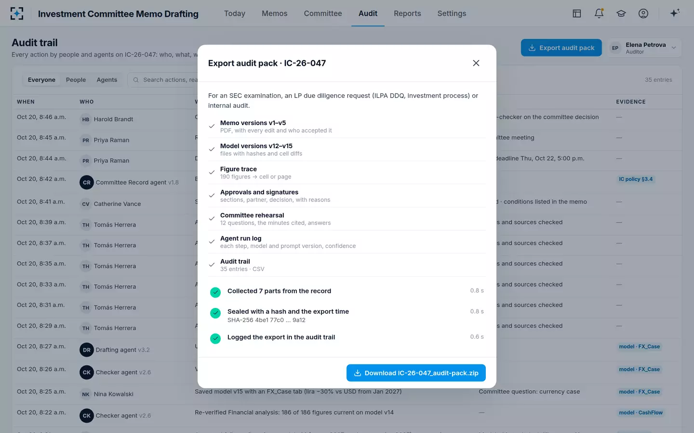This screenshot has height=433, width=694.
Task: Click the SHA-256 4be1 77c0 … 9a12 hash
Action: click(267, 320)
